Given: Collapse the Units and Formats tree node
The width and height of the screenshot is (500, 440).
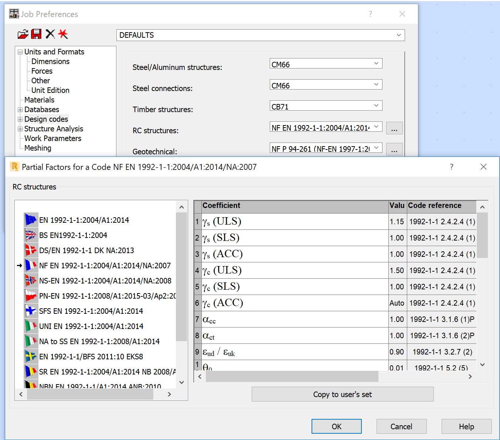Looking at the screenshot, I should point(20,52).
